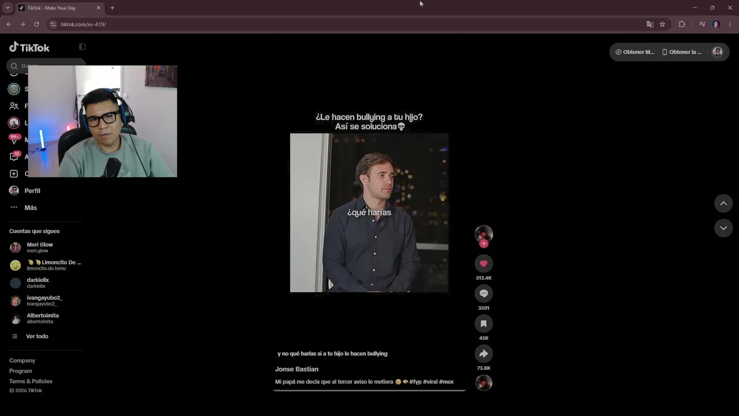Click the Obtener M... coins button

(635, 52)
